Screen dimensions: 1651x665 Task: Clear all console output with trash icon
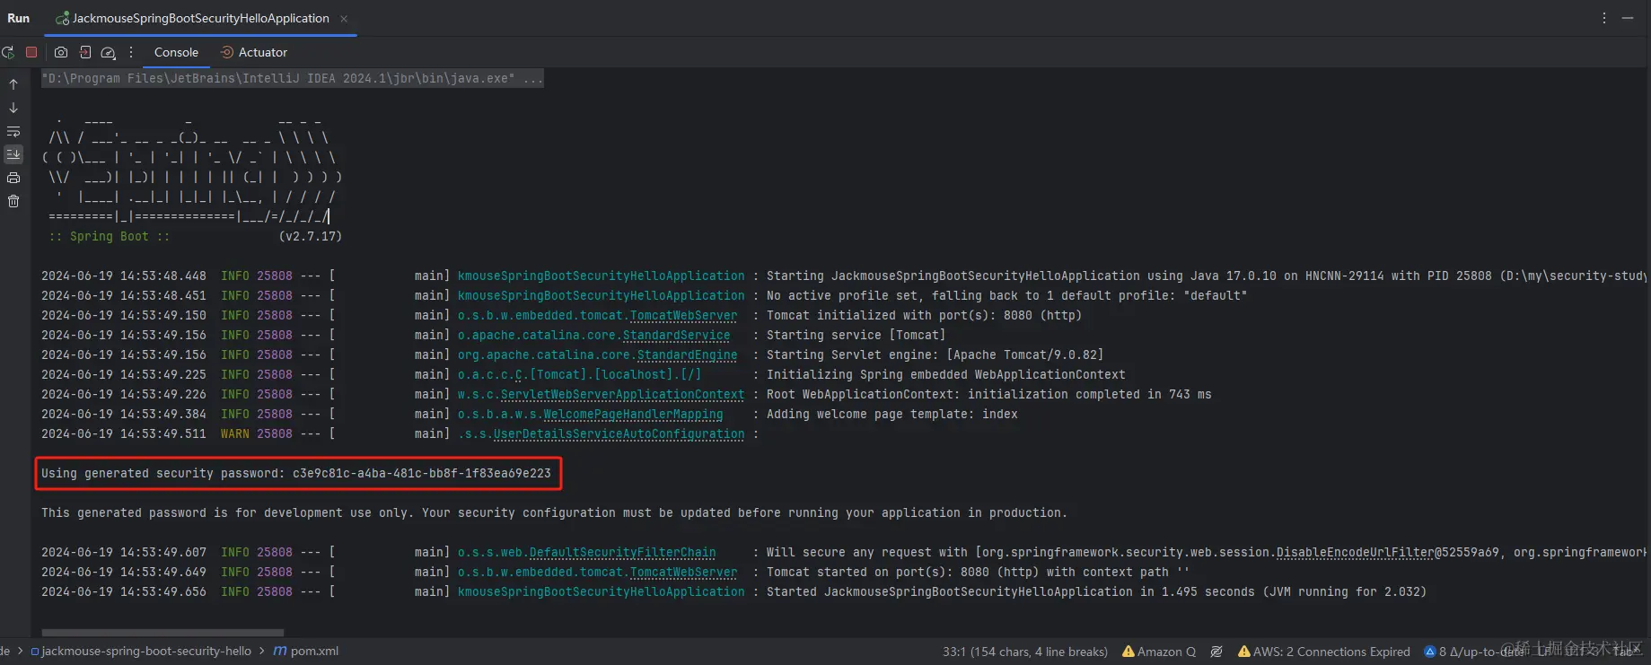13,201
